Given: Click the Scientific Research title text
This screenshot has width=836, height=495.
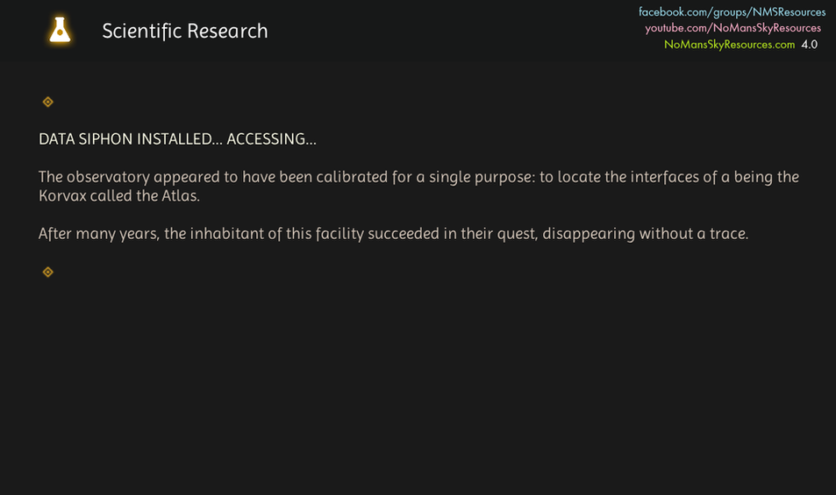Looking at the screenshot, I should tap(185, 31).
